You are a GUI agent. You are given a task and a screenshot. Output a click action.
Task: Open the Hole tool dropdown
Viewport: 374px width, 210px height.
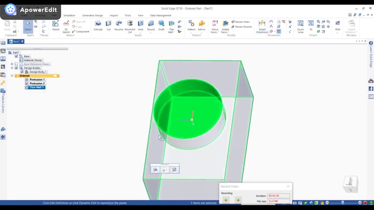(x=141, y=33)
